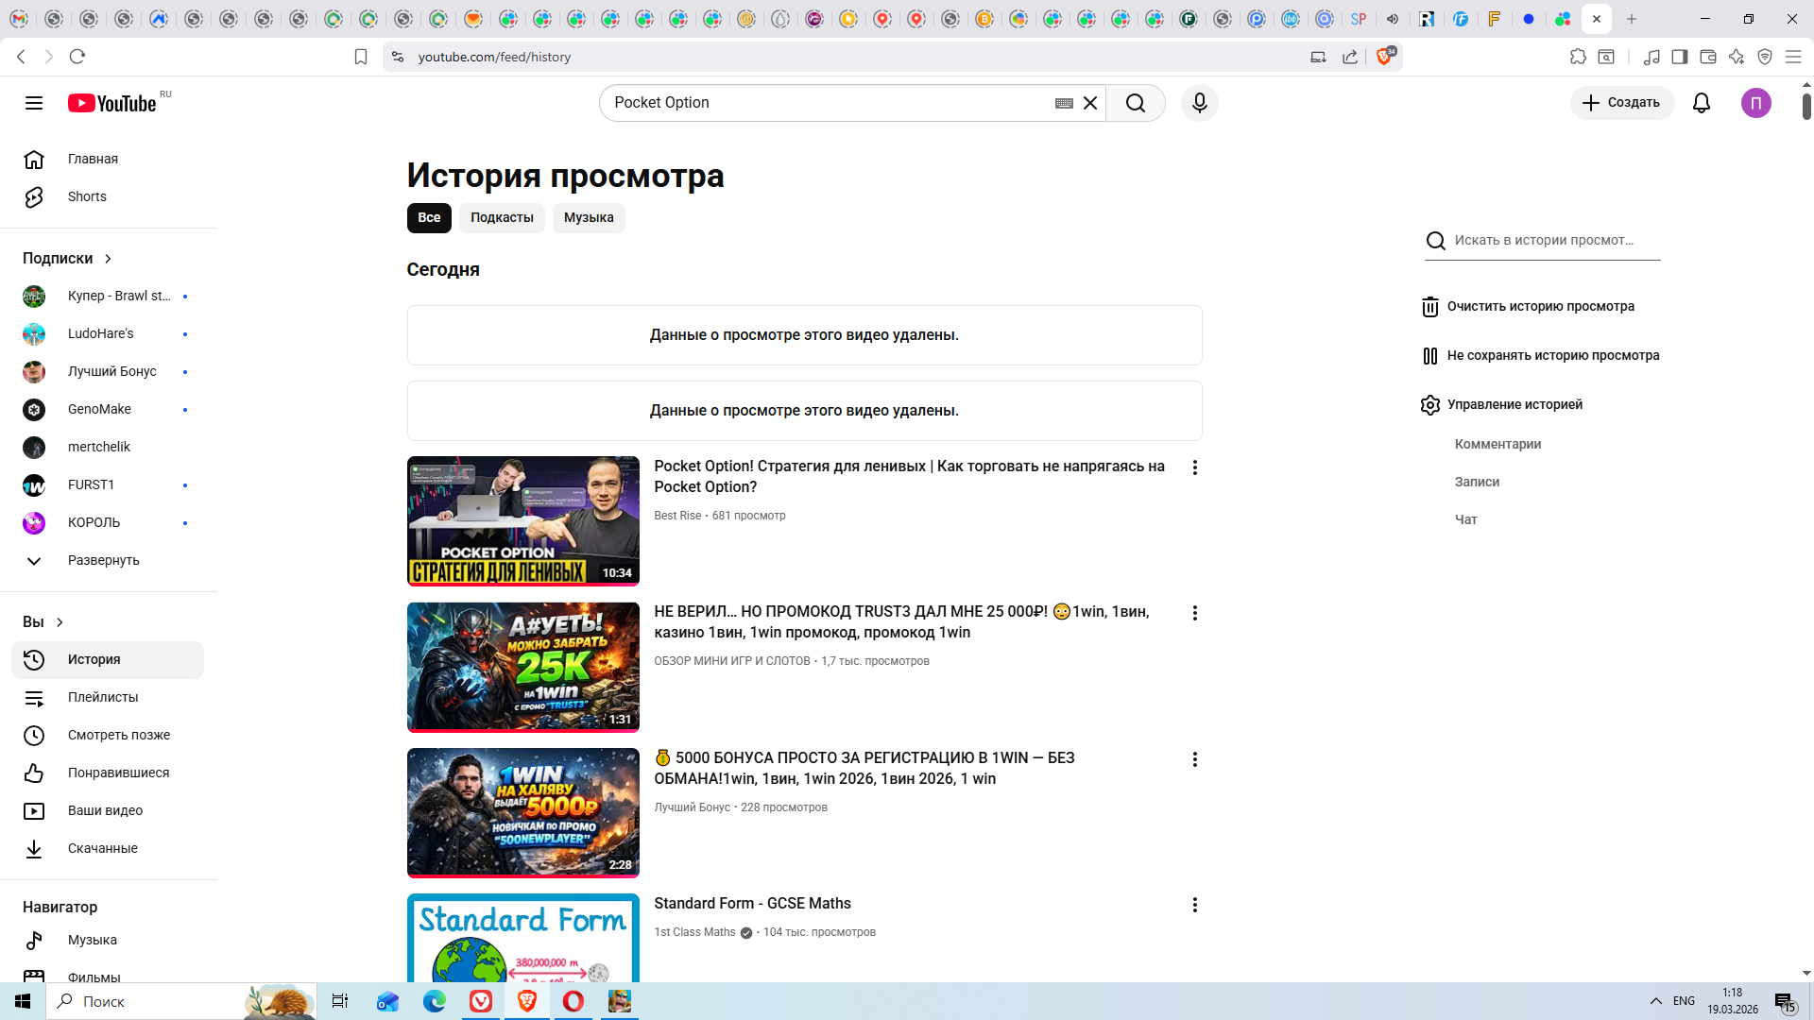Click the Создать button
This screenshot has height=1020, width=1814.
click(x=1621, y=103)
